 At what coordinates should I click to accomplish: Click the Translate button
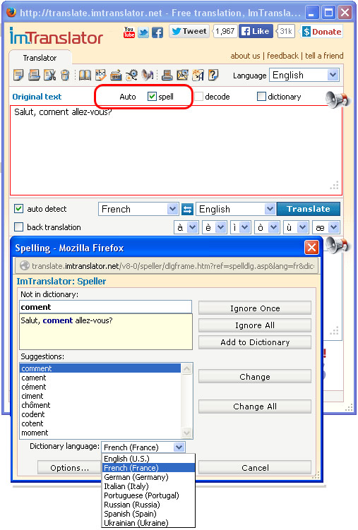tap(309, 209)
